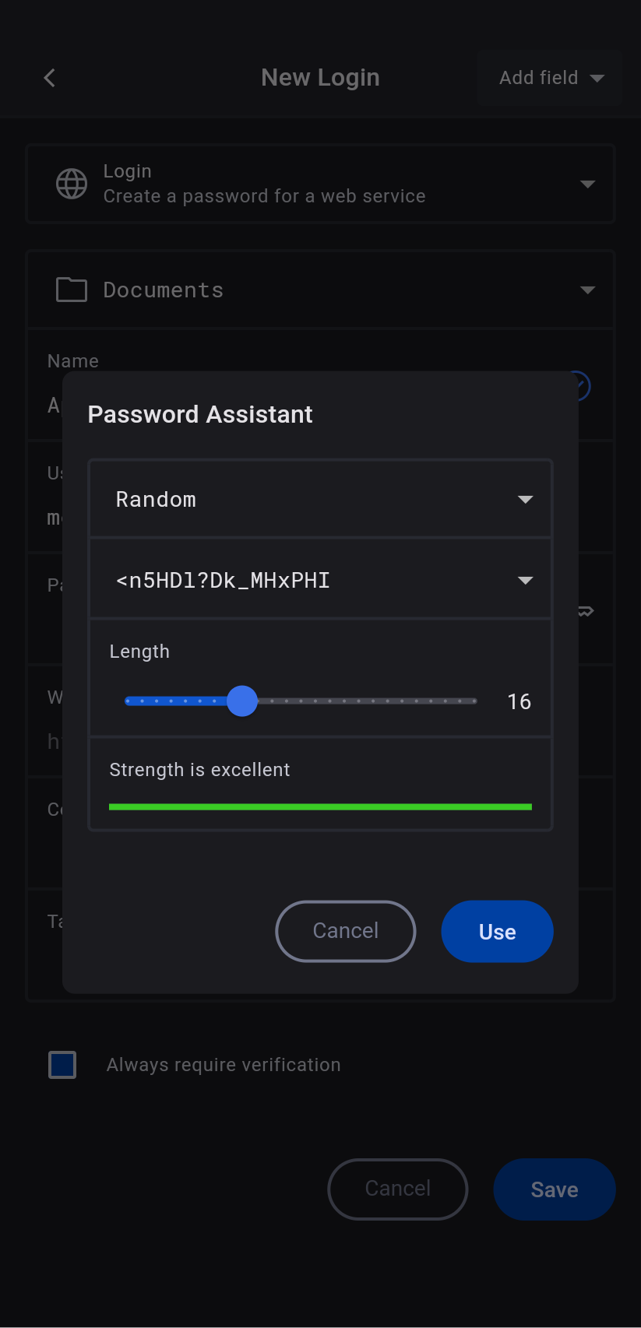Click the Save button

click(x=555, y=1189)
